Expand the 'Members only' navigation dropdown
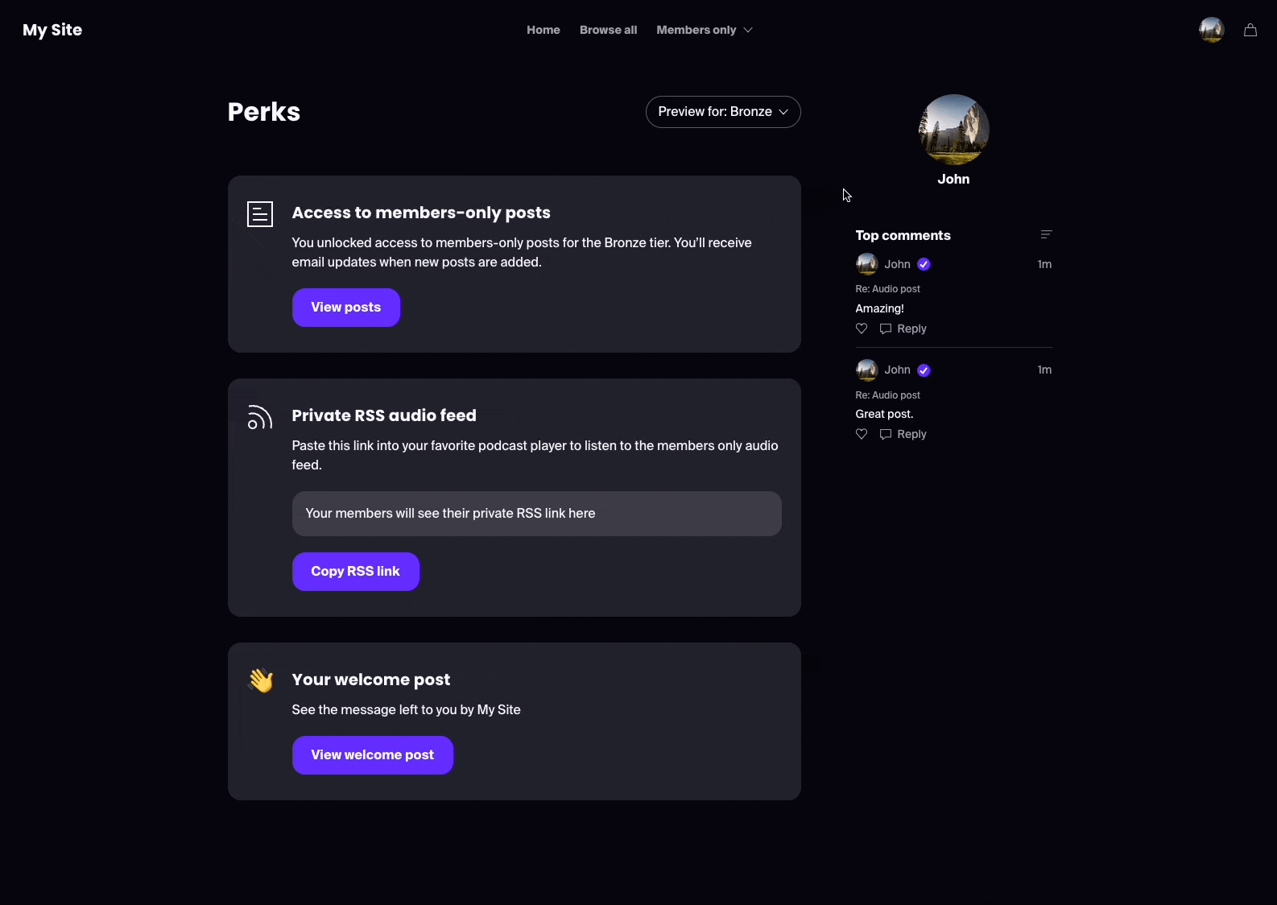The width and height of the screenshot is (1277, 905). click(x=703, y=30)
